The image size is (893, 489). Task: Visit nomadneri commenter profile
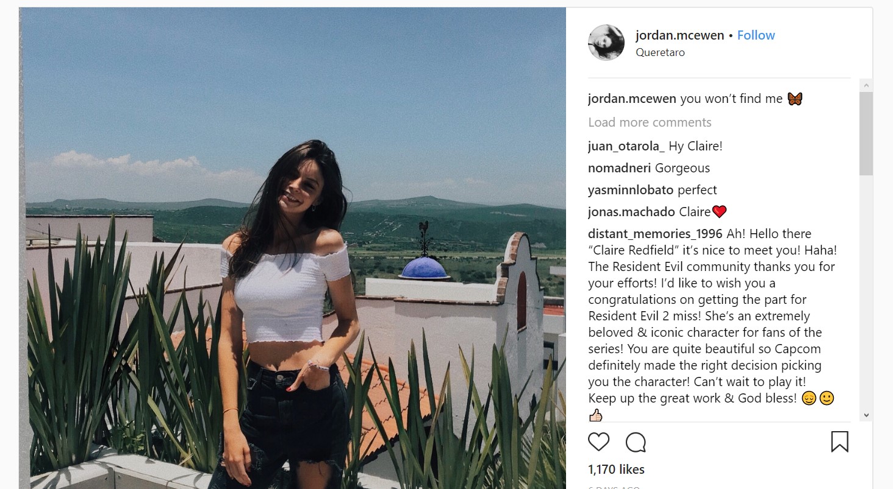coord(620,168)
